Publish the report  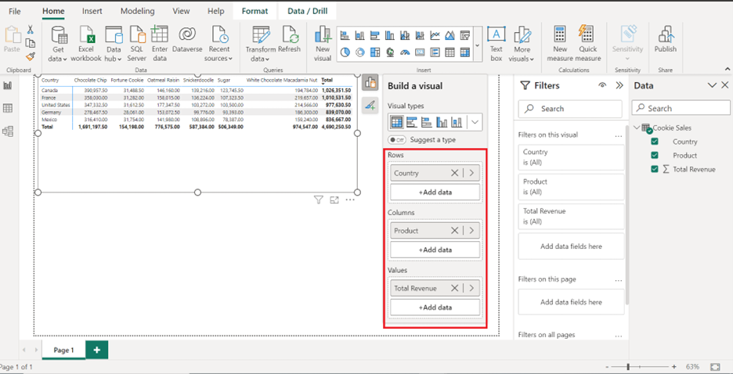click(x=665, y=39)
